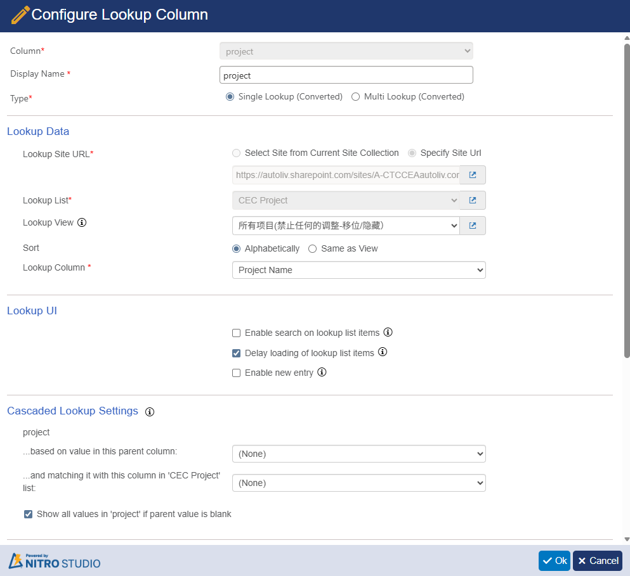The height and width of the screenshot is (576, 630).
Task: Click inside the Display Name field
Action: (346, 75)
